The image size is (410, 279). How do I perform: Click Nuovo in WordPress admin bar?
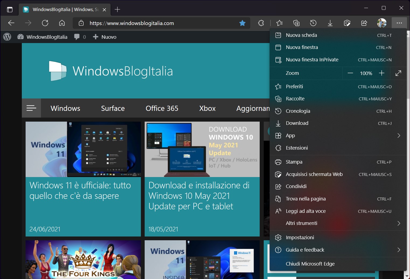tap(105, 37)
